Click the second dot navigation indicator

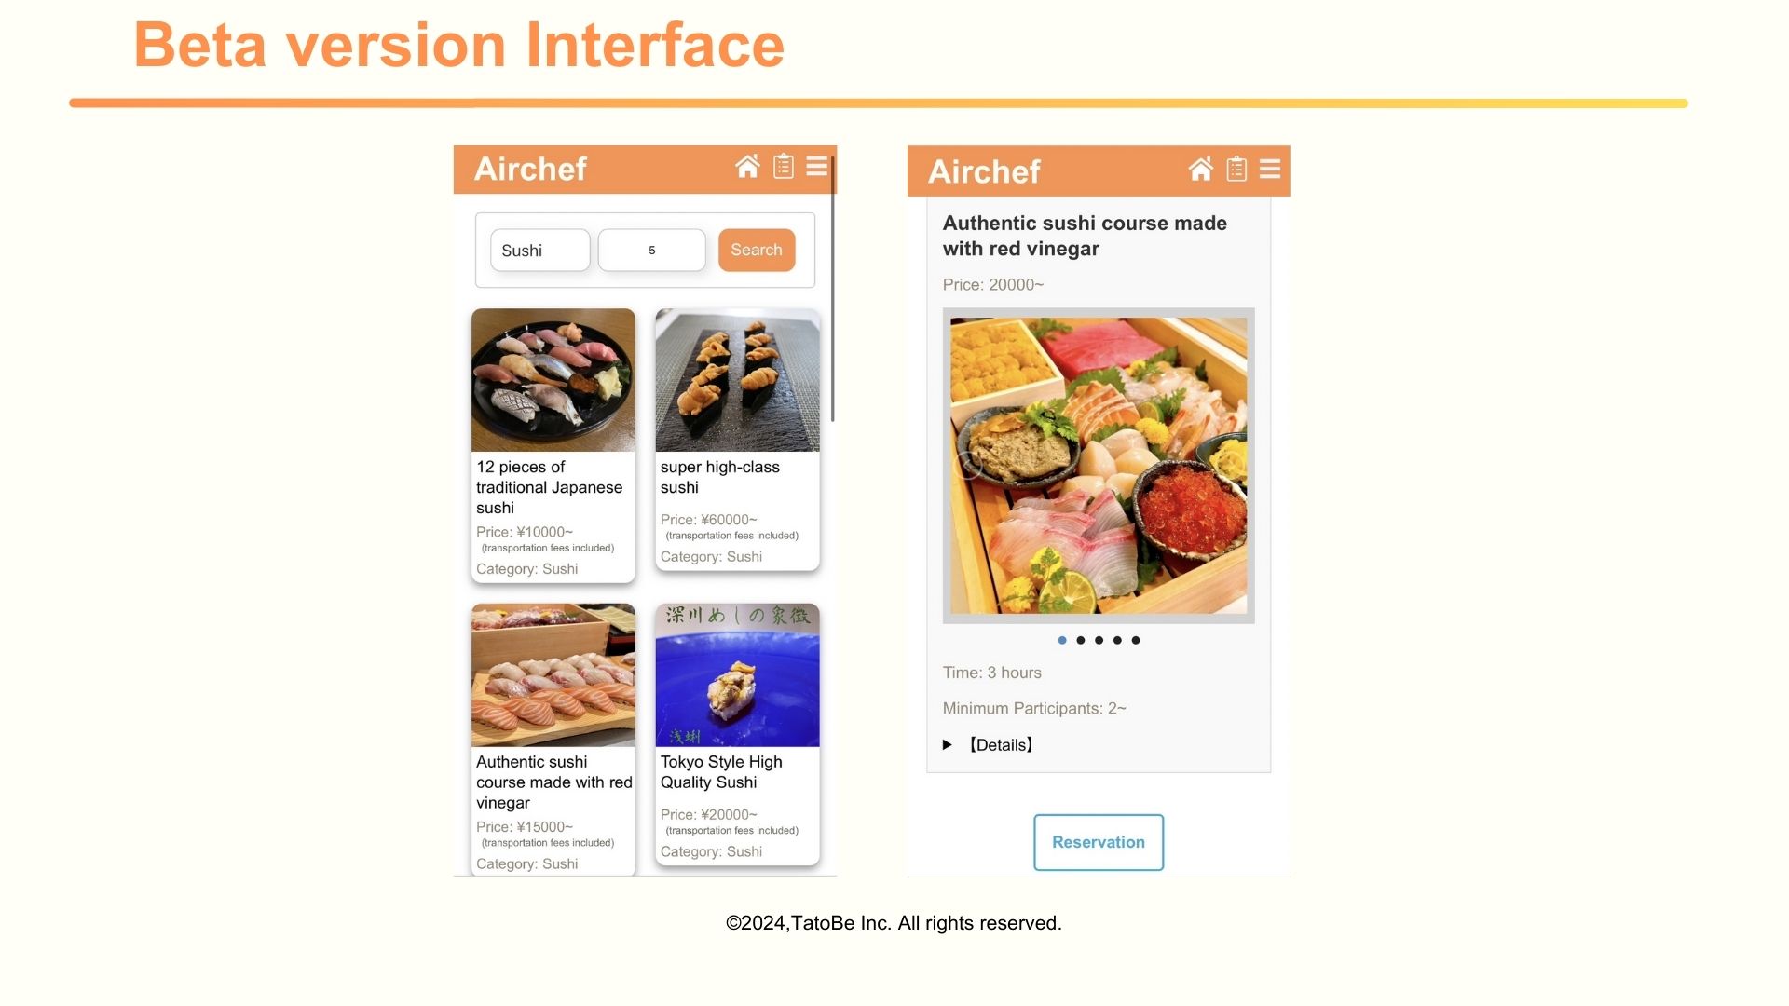[1080, 640]
